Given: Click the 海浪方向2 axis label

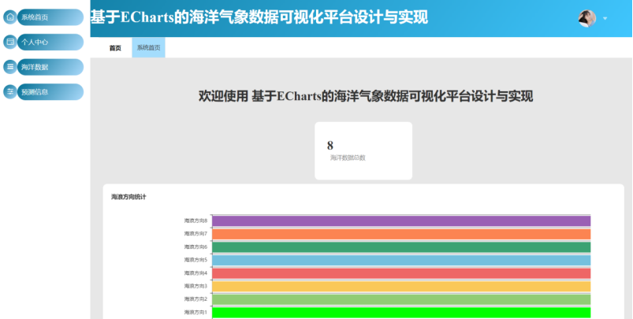Looking at the screenshot, I should pos(195,299).
